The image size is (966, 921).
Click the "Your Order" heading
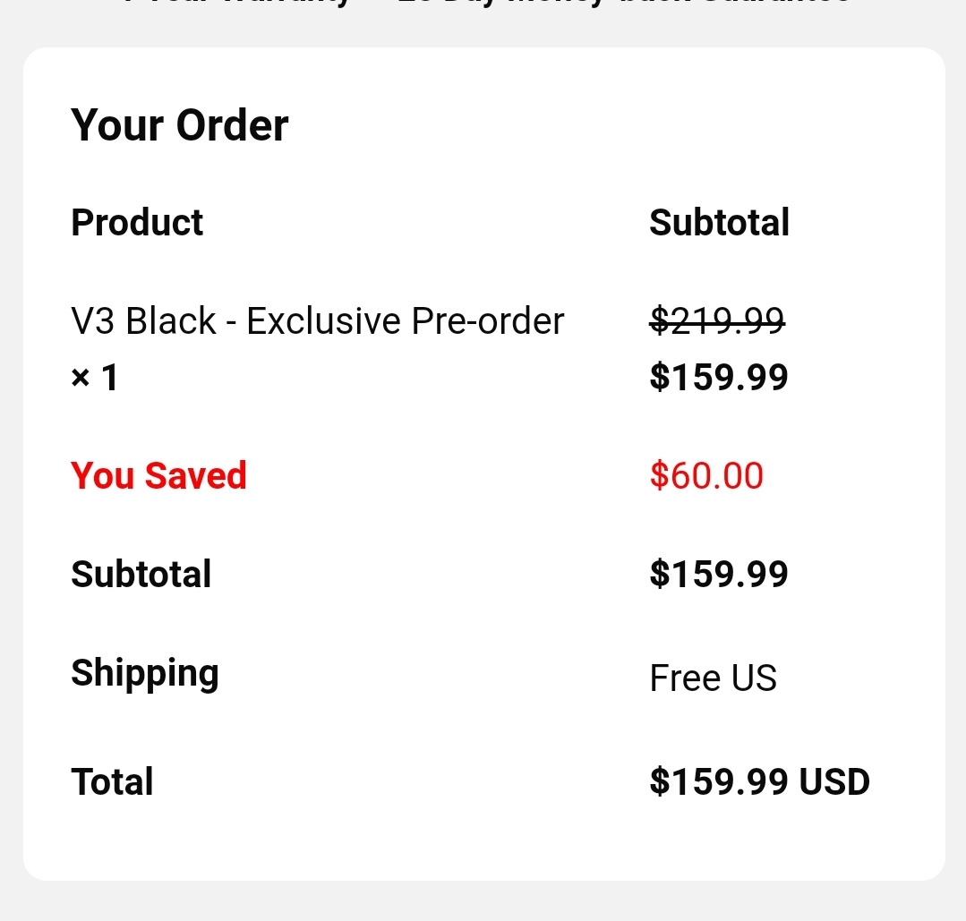(179, 124)
